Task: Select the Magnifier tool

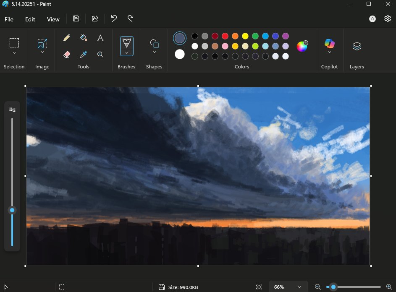Action: tap(100, 55)
